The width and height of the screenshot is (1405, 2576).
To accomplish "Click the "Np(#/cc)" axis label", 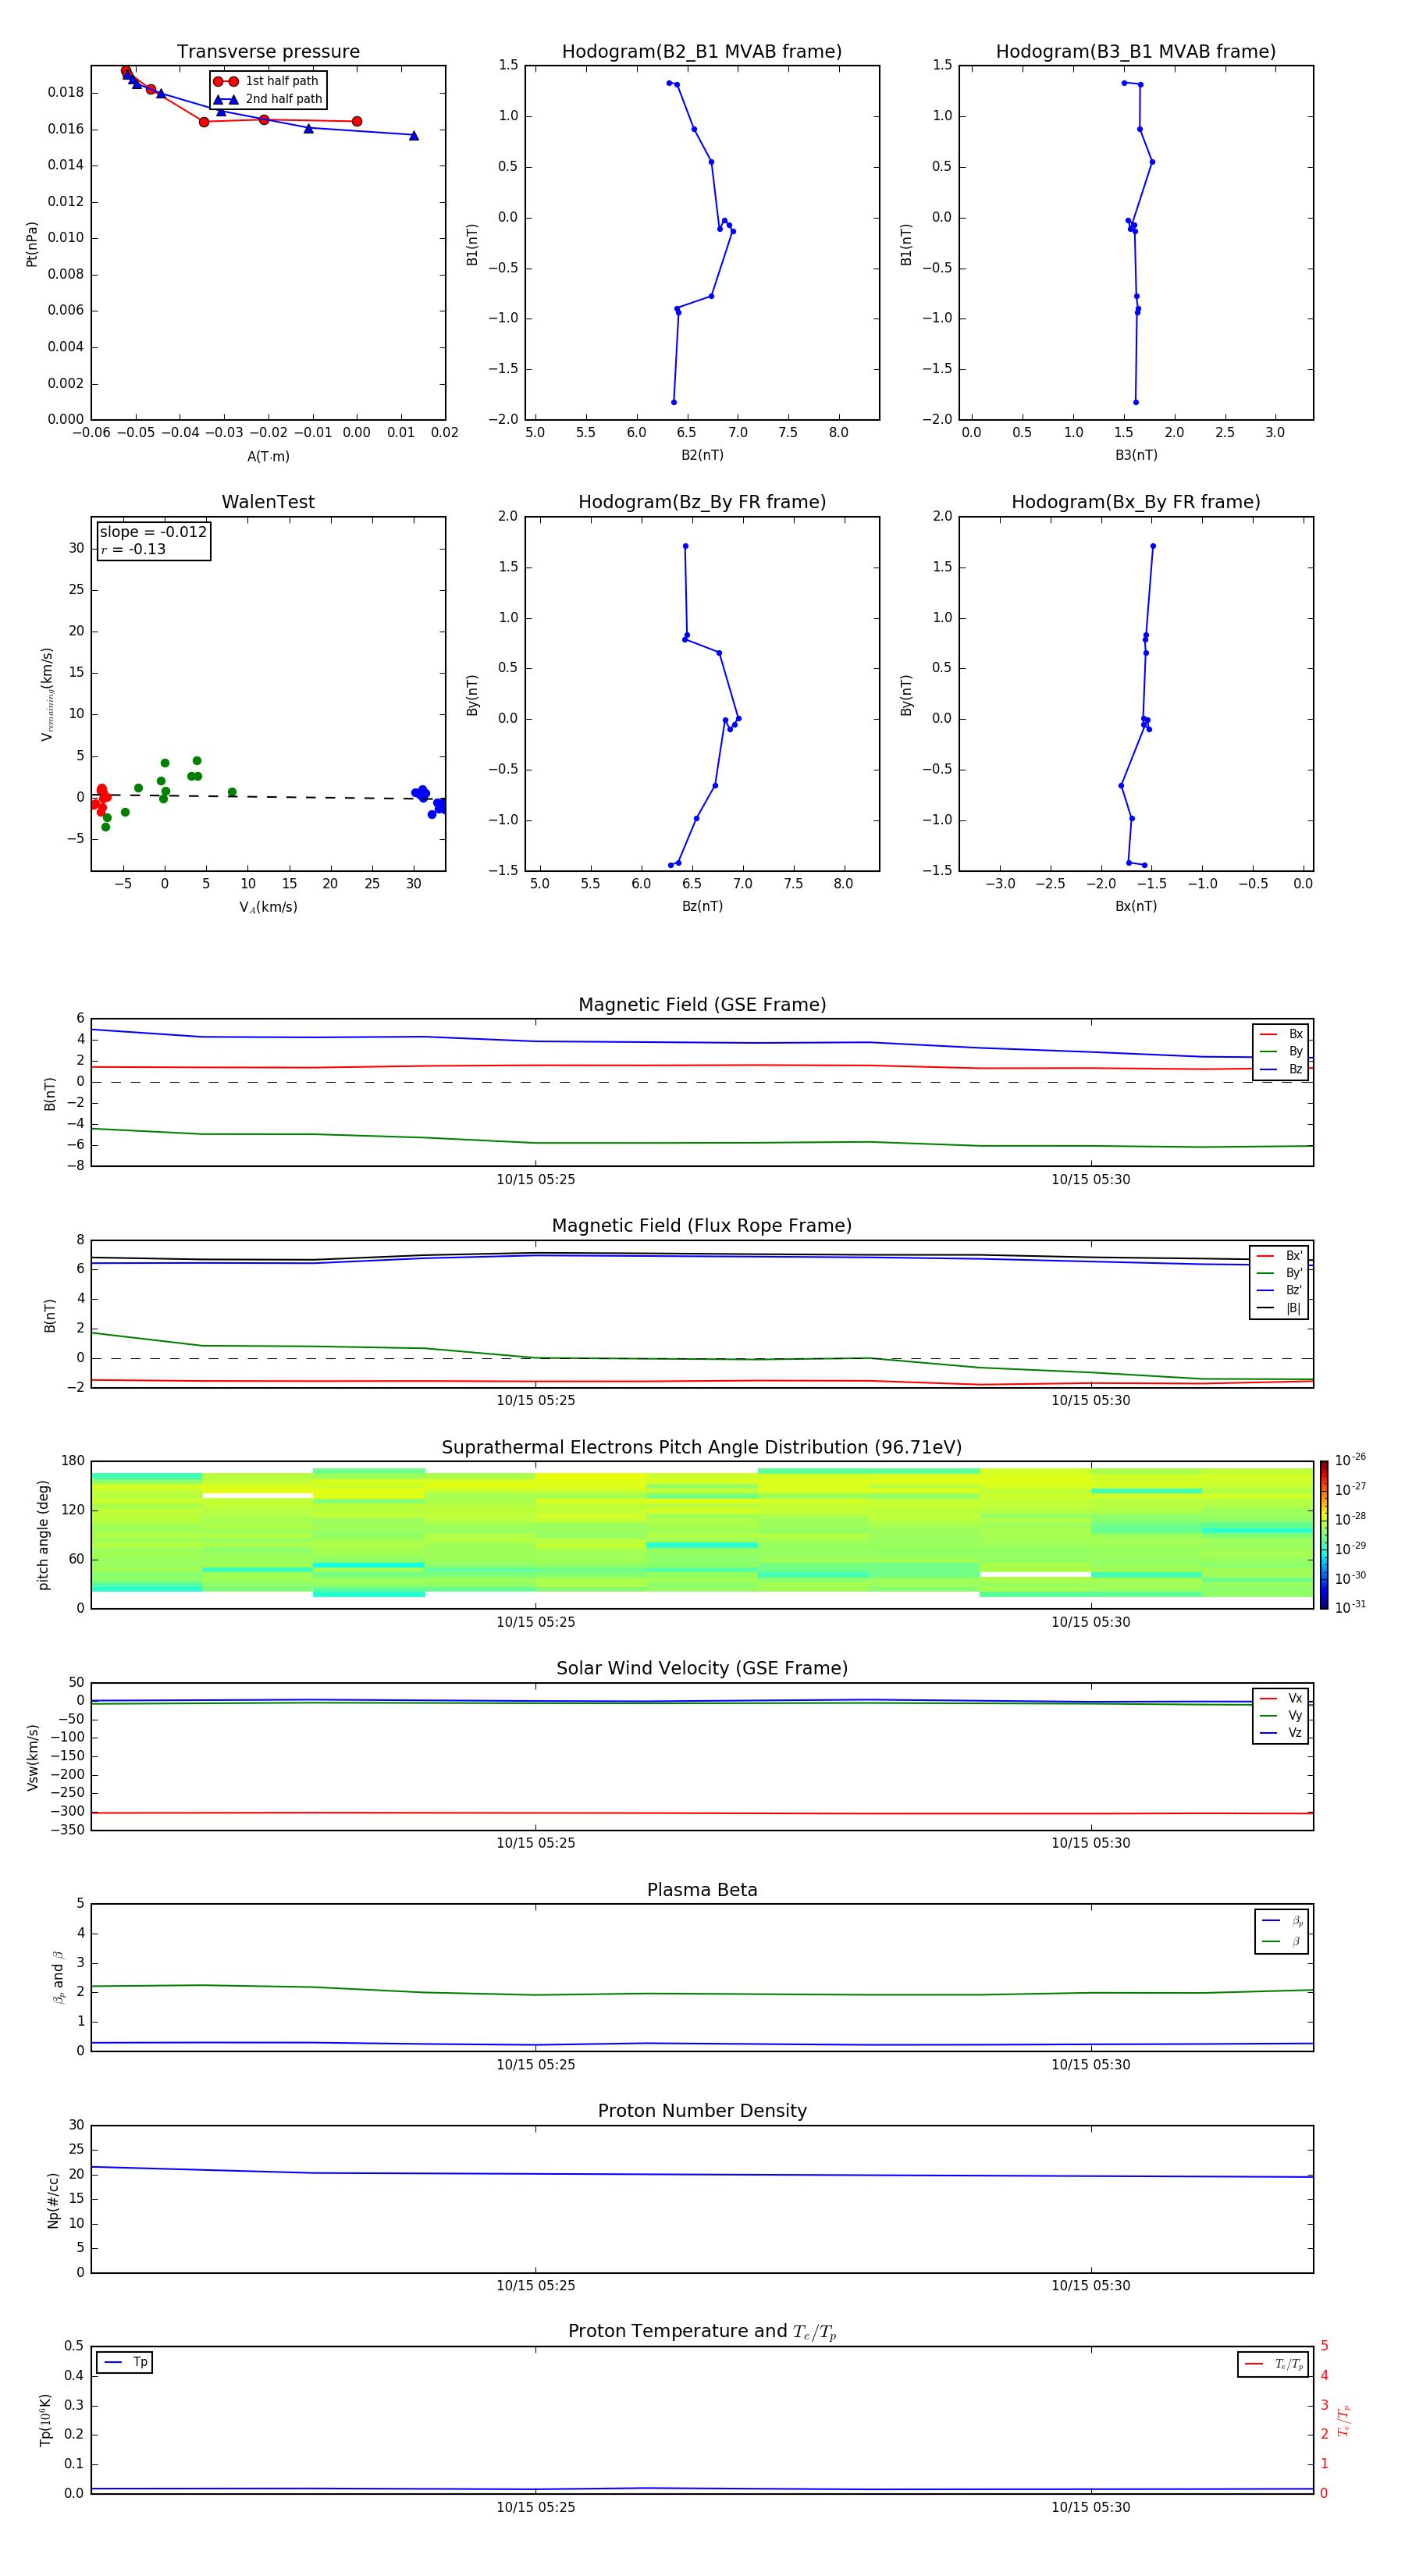I will 53,2199.
